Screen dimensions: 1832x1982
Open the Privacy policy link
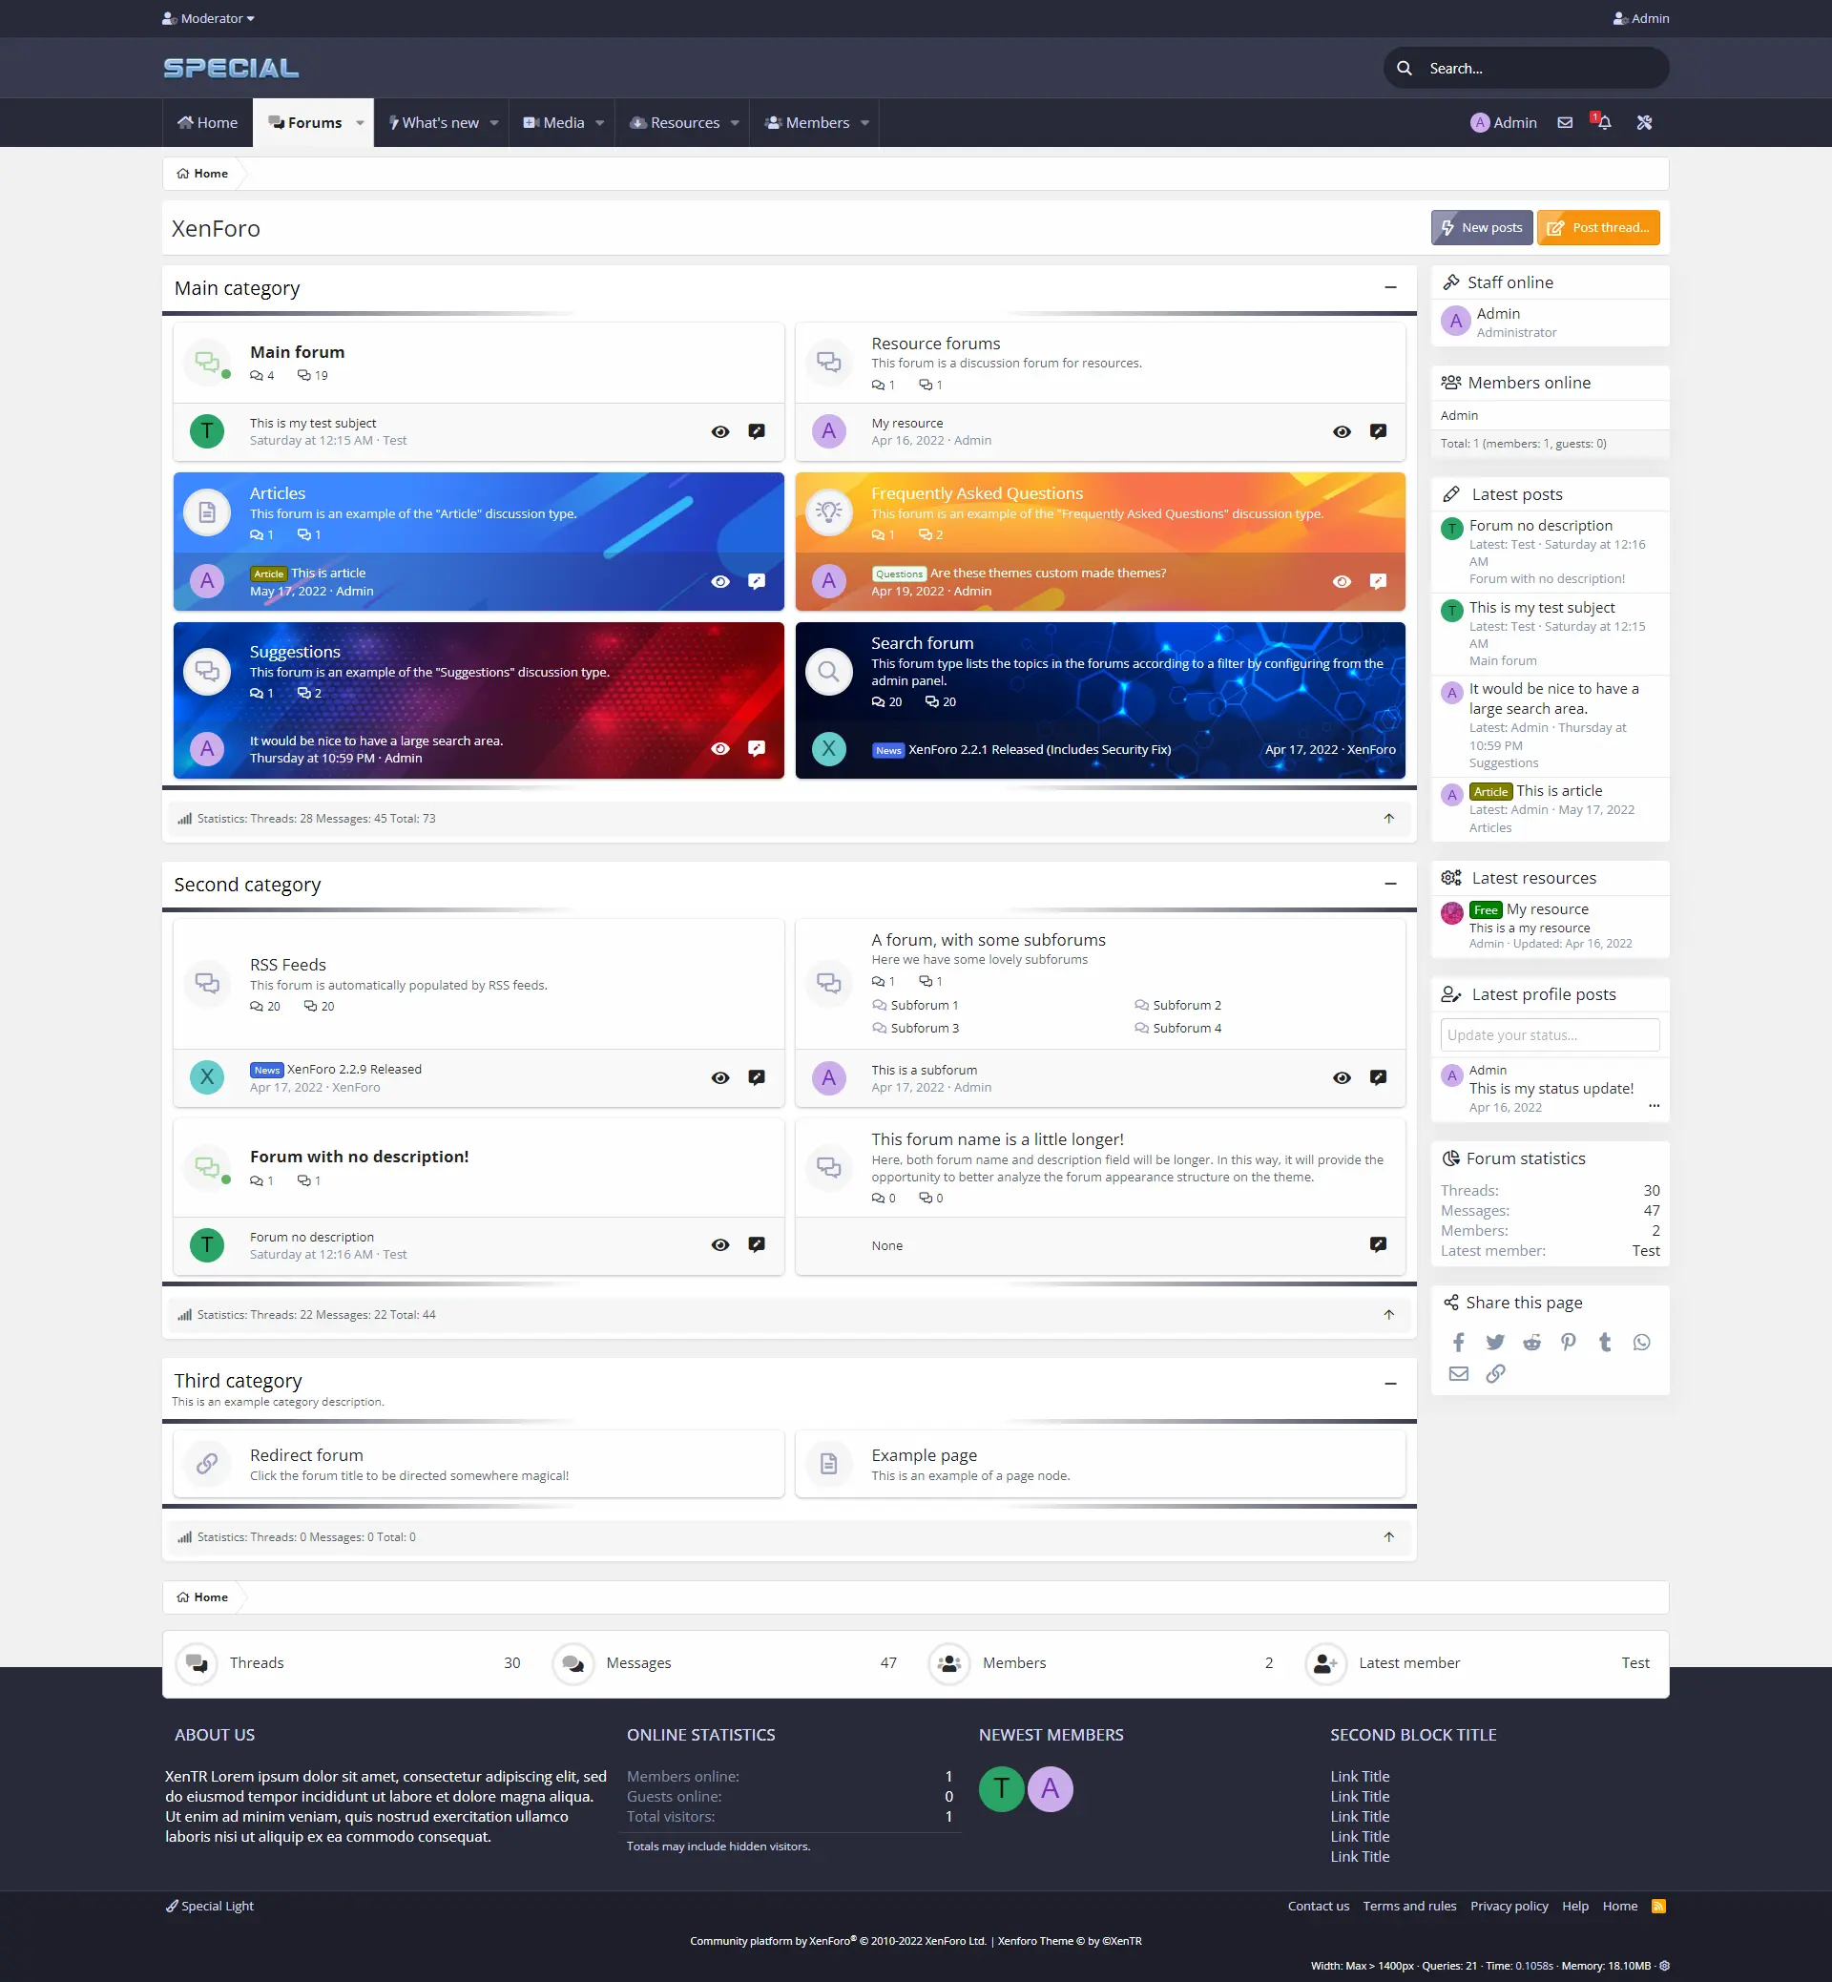[x=1509, y=1907]
